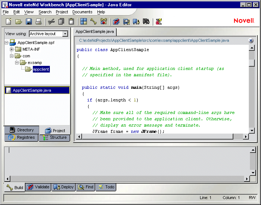Screen dimensions: 261x205
Task: Click the file path label above editor
Action: pyautogui.click(x=154, y=40)
